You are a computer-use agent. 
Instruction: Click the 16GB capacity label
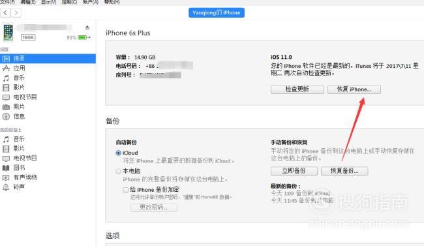coord(28,37)
